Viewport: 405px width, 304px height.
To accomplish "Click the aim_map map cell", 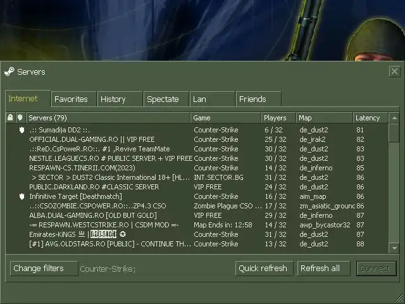I will coord(313,197).
